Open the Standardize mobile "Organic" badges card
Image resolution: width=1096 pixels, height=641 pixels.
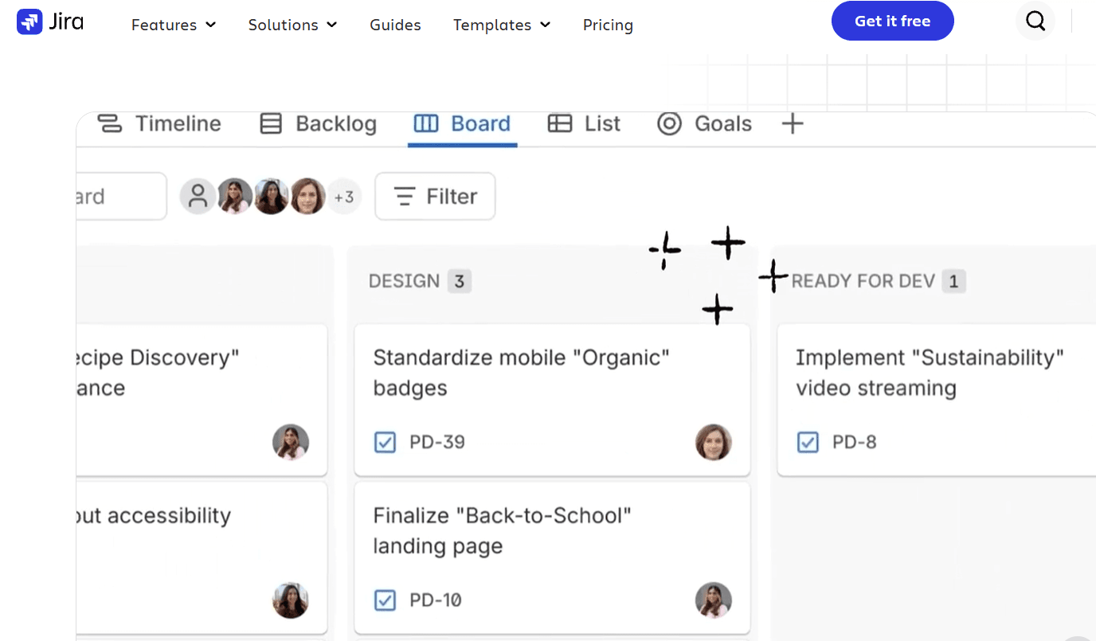click(552, 399)
